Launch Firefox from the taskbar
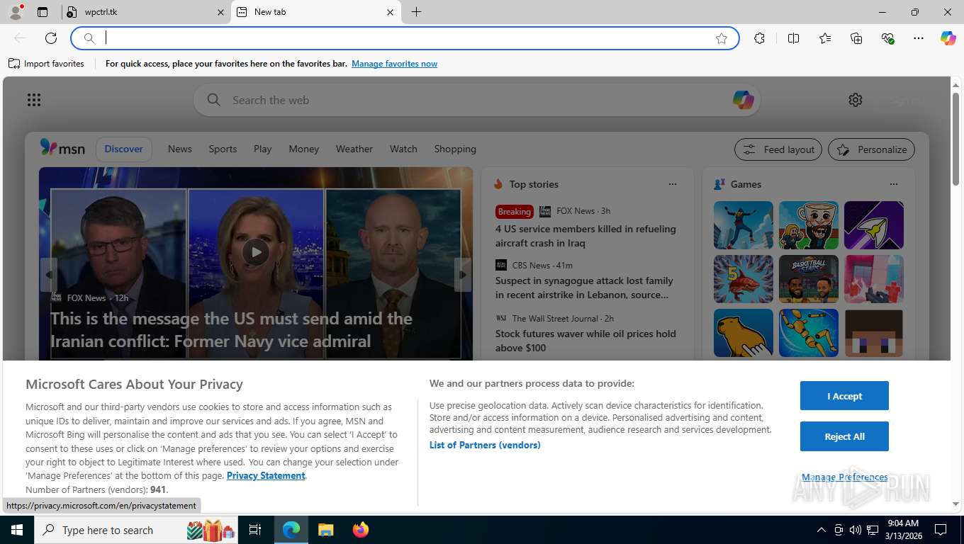 pos(361,530)
